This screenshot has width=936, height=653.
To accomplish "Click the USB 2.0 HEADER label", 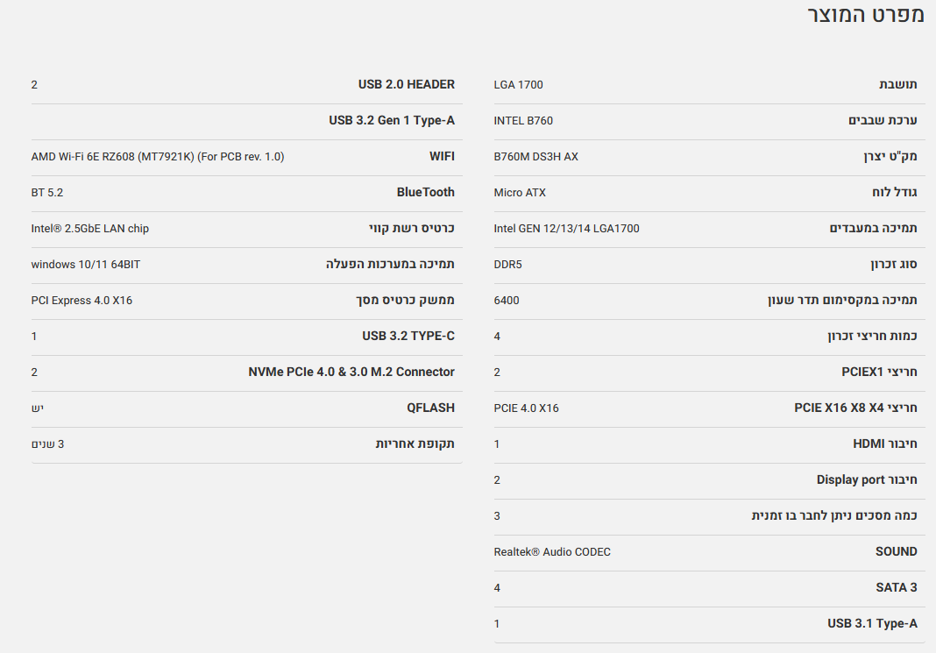I will click(406, 85).
